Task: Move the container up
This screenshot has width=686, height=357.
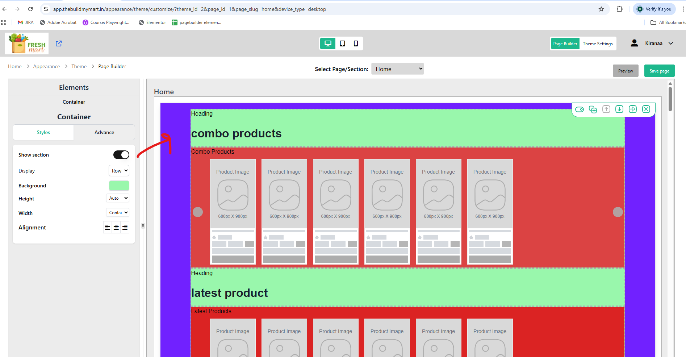Action: point(606,109)
